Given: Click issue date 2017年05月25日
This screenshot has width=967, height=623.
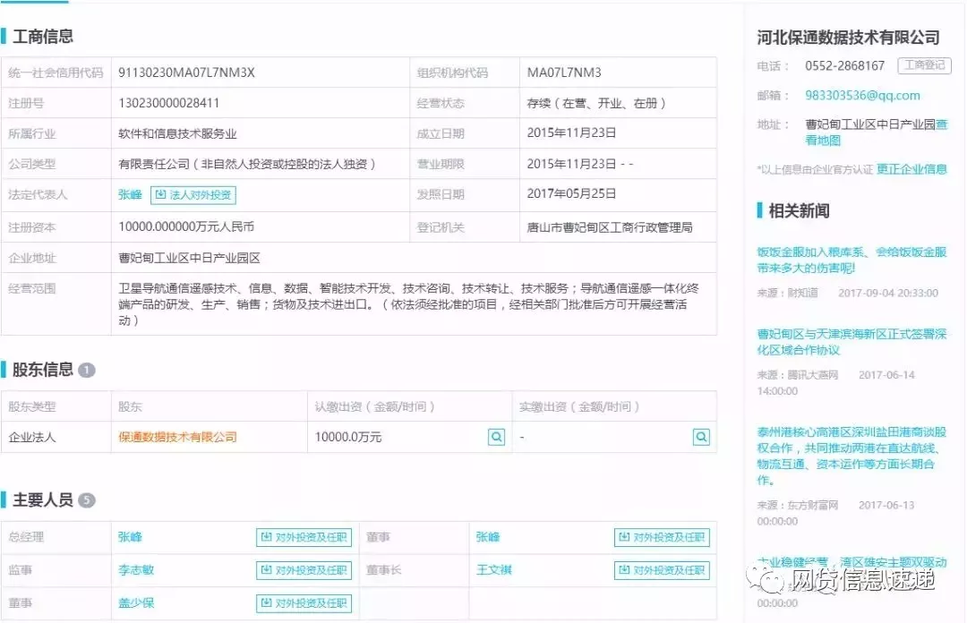Looking at the screenshot, I should pyautogui.click(x=571, y=193).
